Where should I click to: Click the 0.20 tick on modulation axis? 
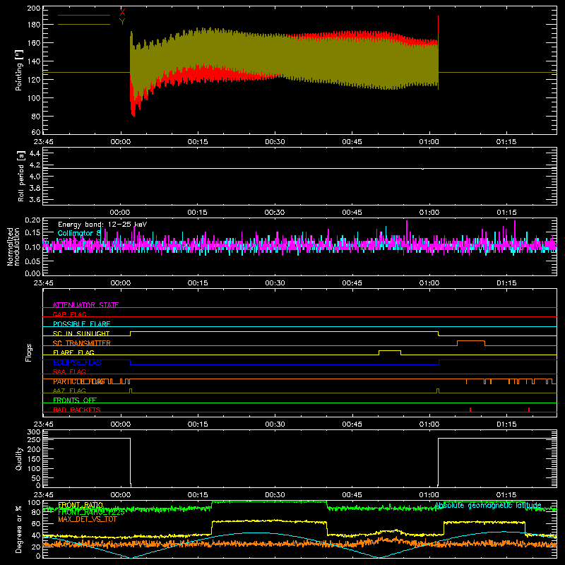32,220
